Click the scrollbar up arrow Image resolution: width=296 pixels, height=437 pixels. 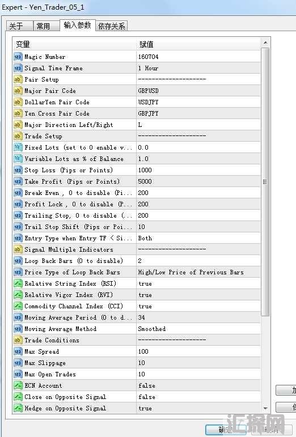pyautogui.click(x=265, y=43)
